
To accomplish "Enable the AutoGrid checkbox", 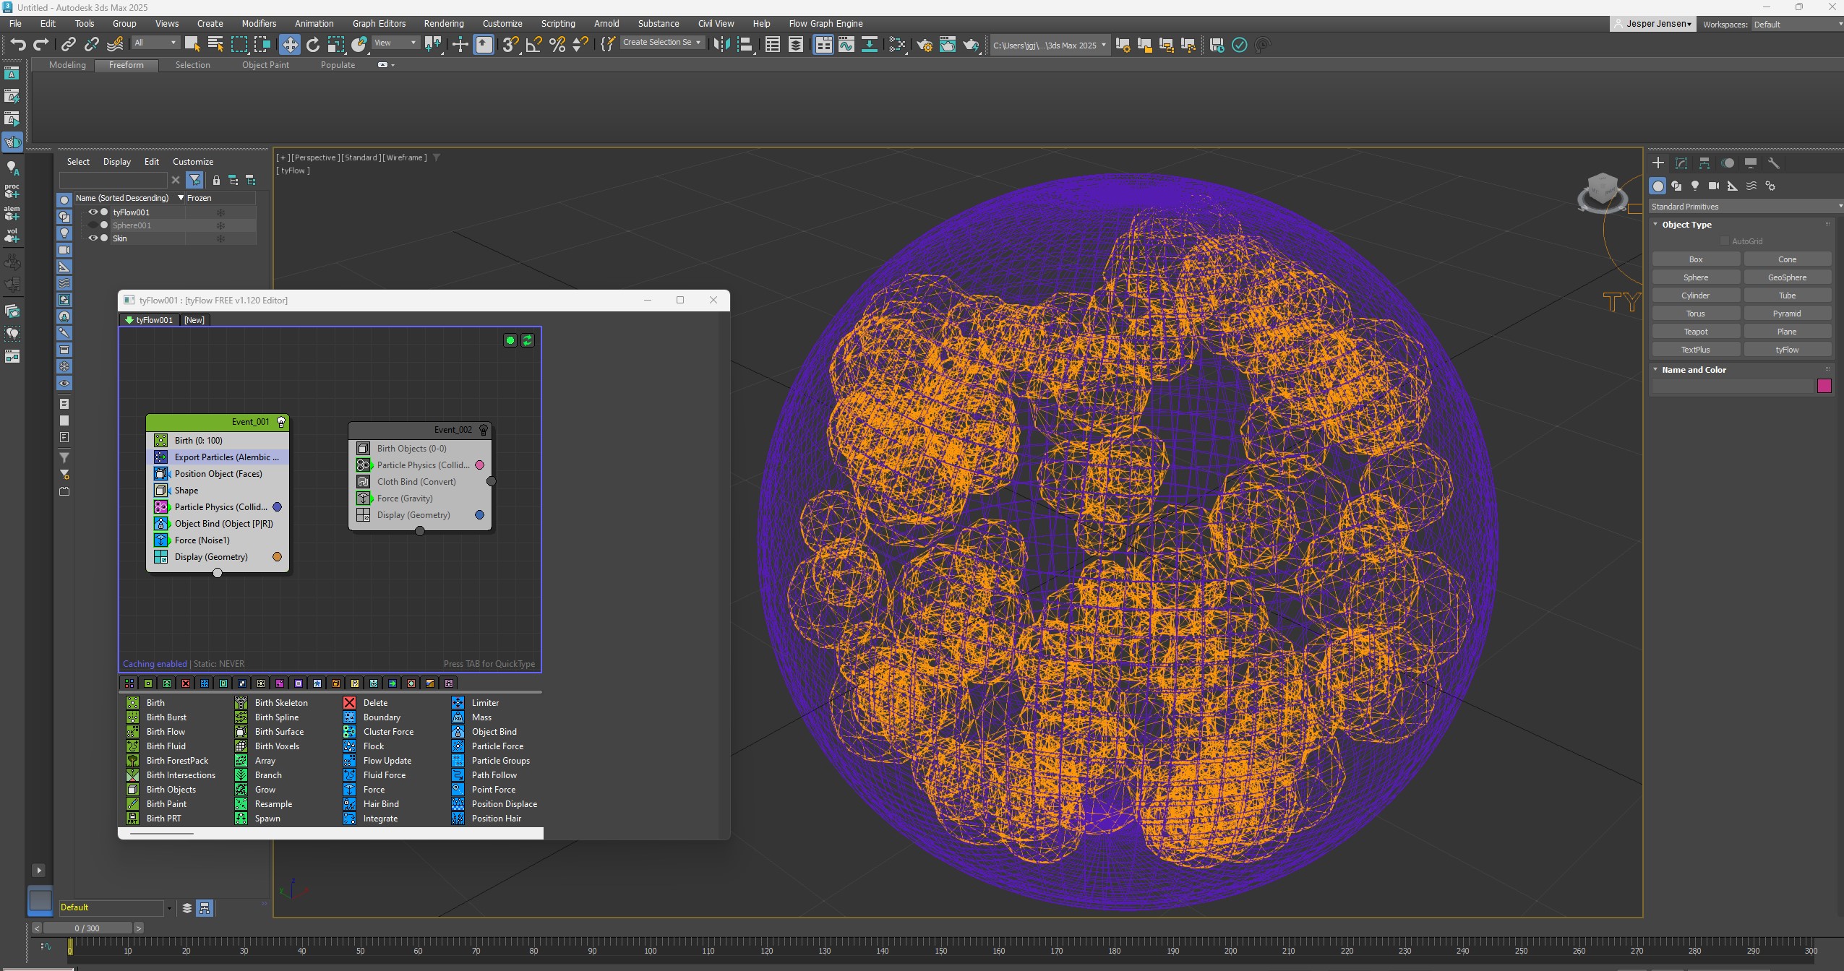I will point(1725,241).
